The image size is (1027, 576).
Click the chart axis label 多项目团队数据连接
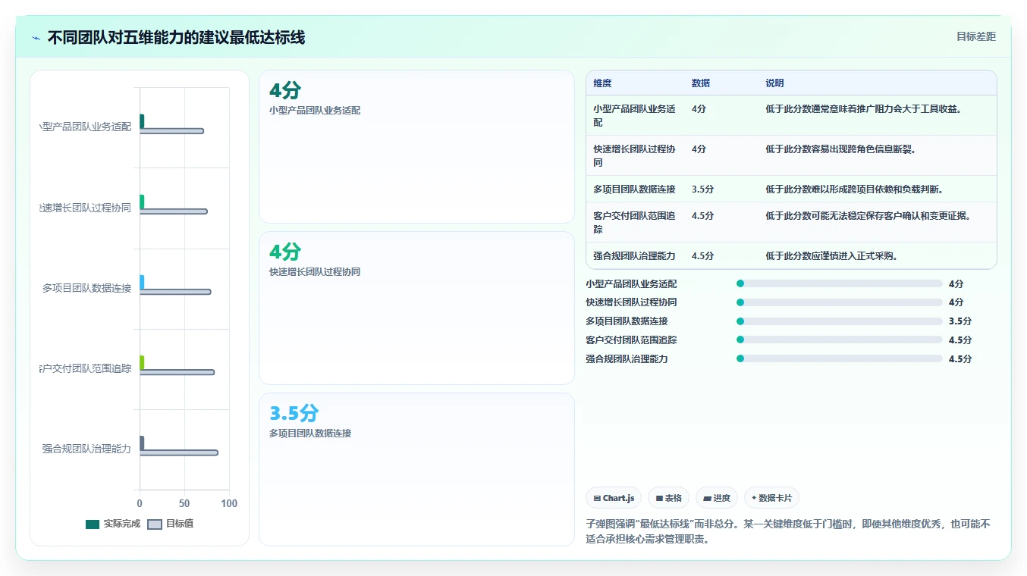[86, 288]
